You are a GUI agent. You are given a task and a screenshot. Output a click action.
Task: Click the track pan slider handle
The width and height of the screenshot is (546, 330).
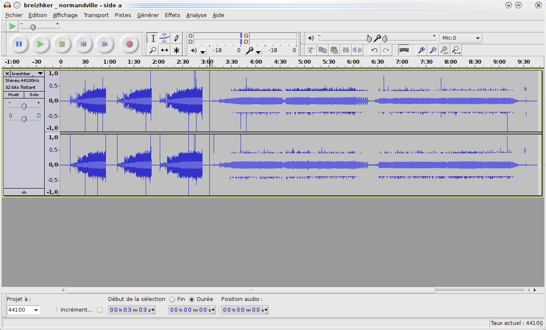[24, 119]
